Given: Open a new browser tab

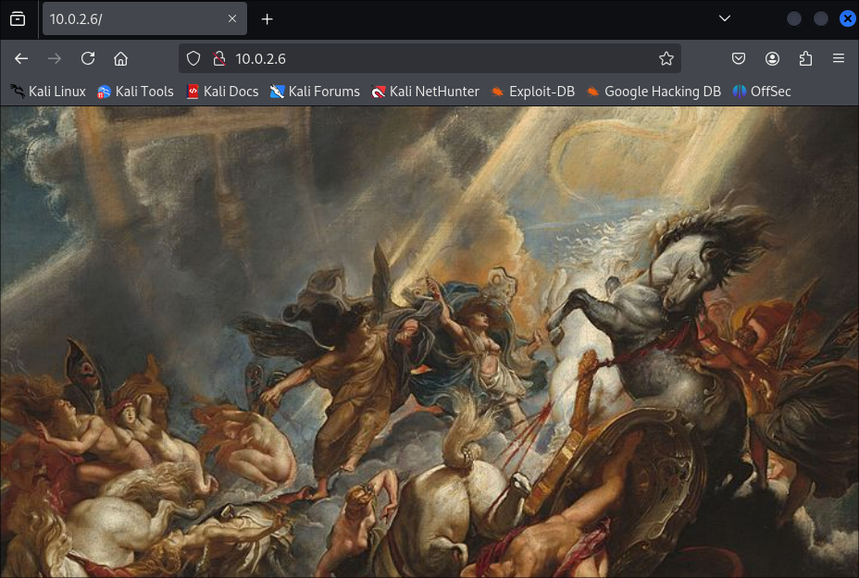Looking at the screenshot, I should click(x=267, y=18).
